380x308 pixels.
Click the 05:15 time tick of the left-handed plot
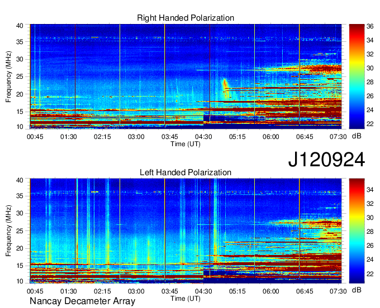237,291
